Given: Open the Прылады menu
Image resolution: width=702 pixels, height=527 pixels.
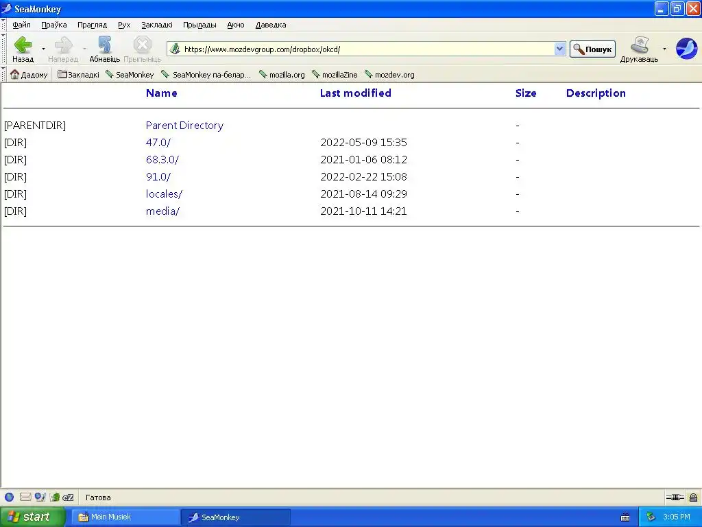Looking at the screenshot, I should pyautogui.click(x=199, y=25).
